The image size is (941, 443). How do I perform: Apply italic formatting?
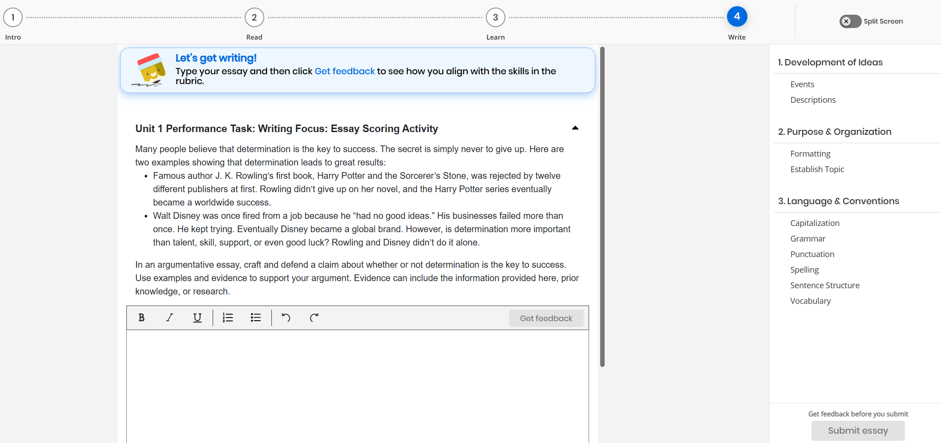[x=169, y=318]
